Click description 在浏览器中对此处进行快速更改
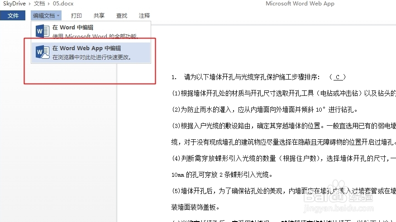 point(92,57)
